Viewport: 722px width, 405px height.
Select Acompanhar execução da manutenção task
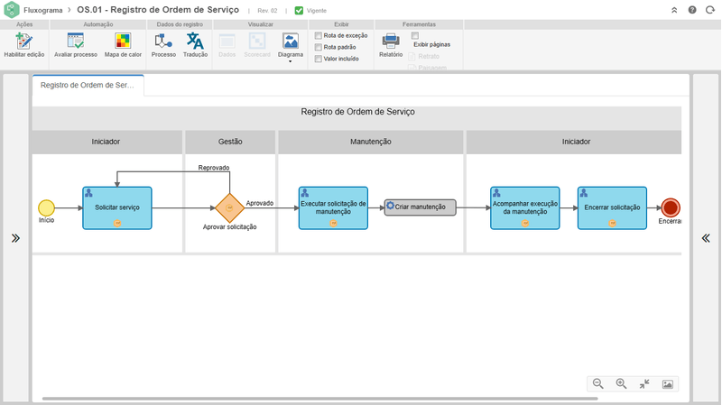point(525,208)
